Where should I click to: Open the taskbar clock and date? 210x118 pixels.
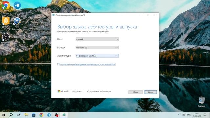pyautogui.click(x=197, y=115)
